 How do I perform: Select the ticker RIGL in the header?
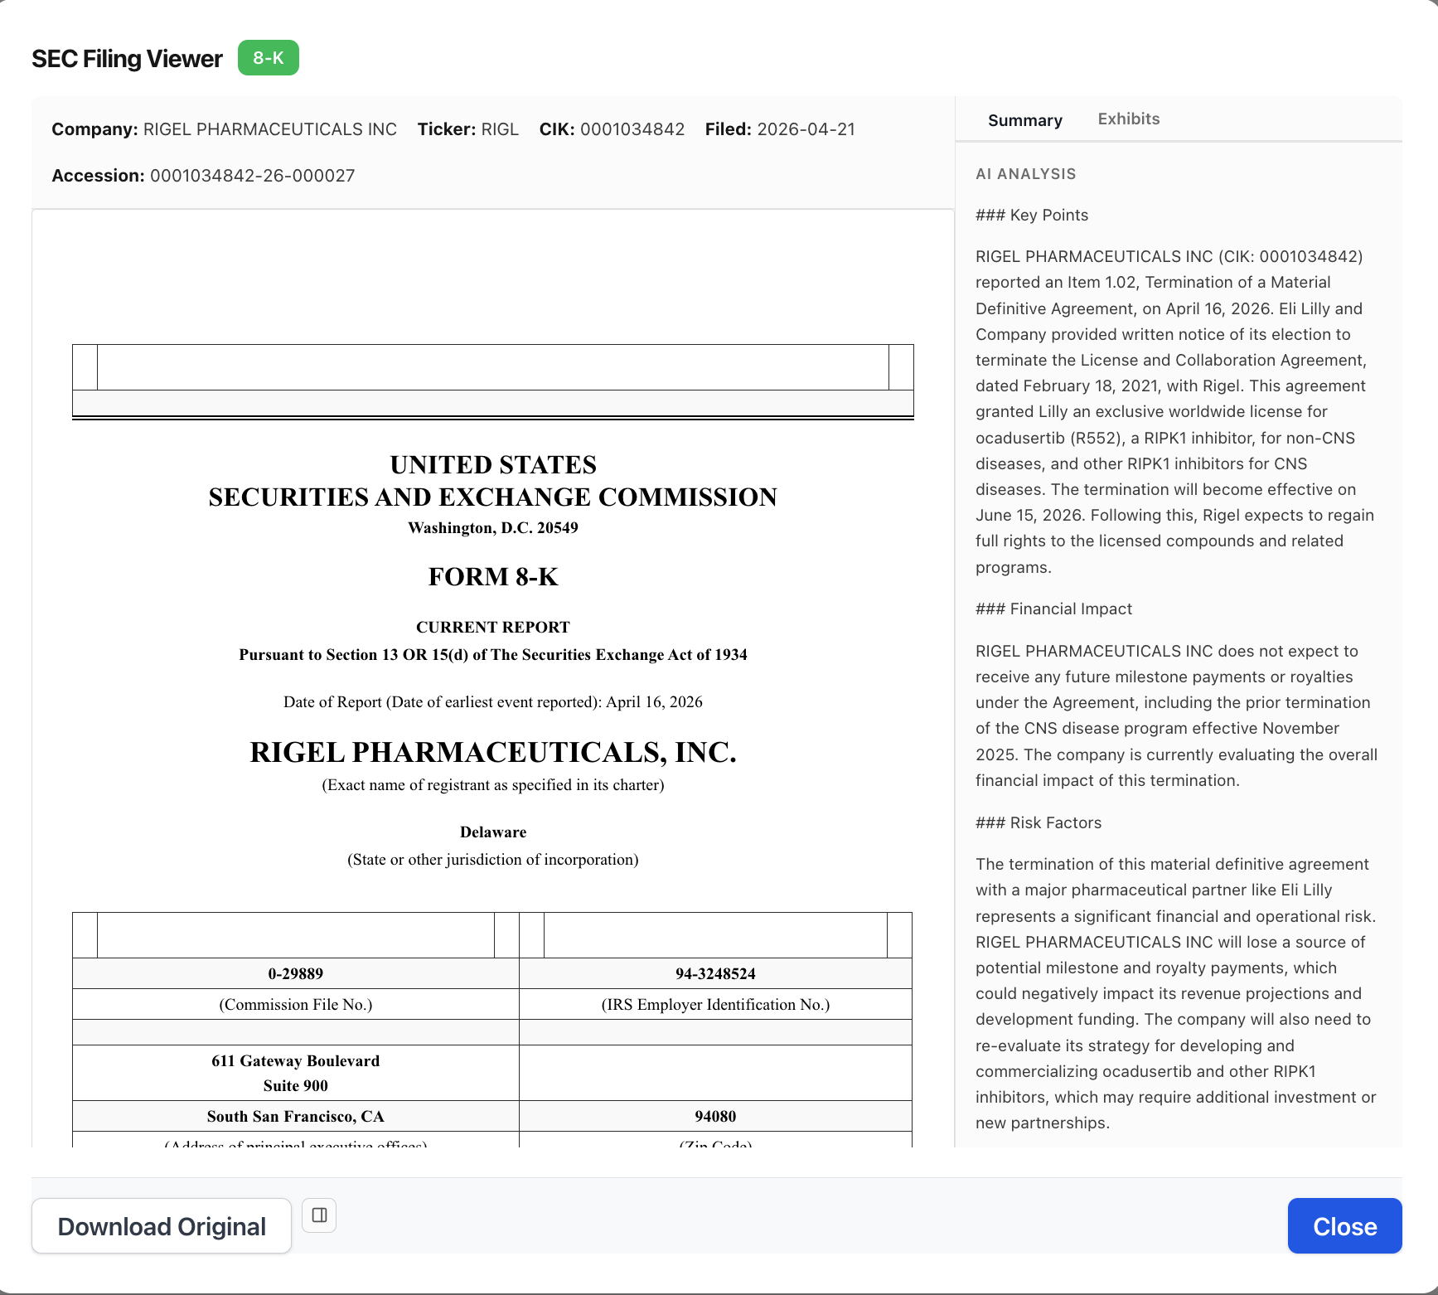[x=501, y=129]
